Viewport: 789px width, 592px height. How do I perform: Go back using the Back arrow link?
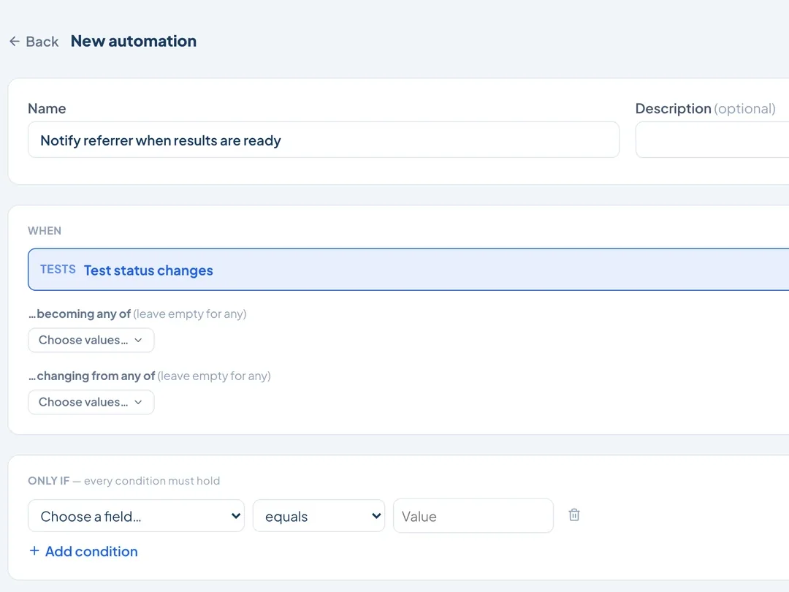point(34,41)
